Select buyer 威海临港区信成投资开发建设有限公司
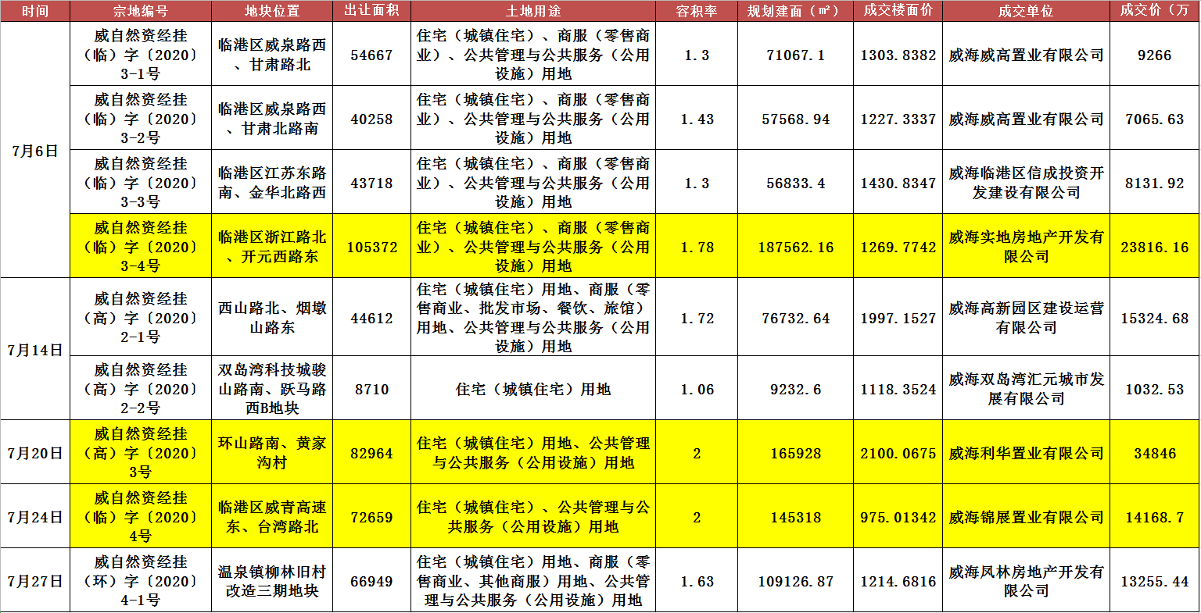The height and width of the screenshot is (613, 1201). coord(1027,183)
